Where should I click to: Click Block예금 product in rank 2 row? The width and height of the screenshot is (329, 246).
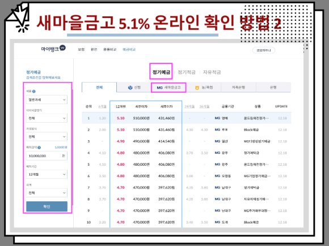[x=251, y=130]
